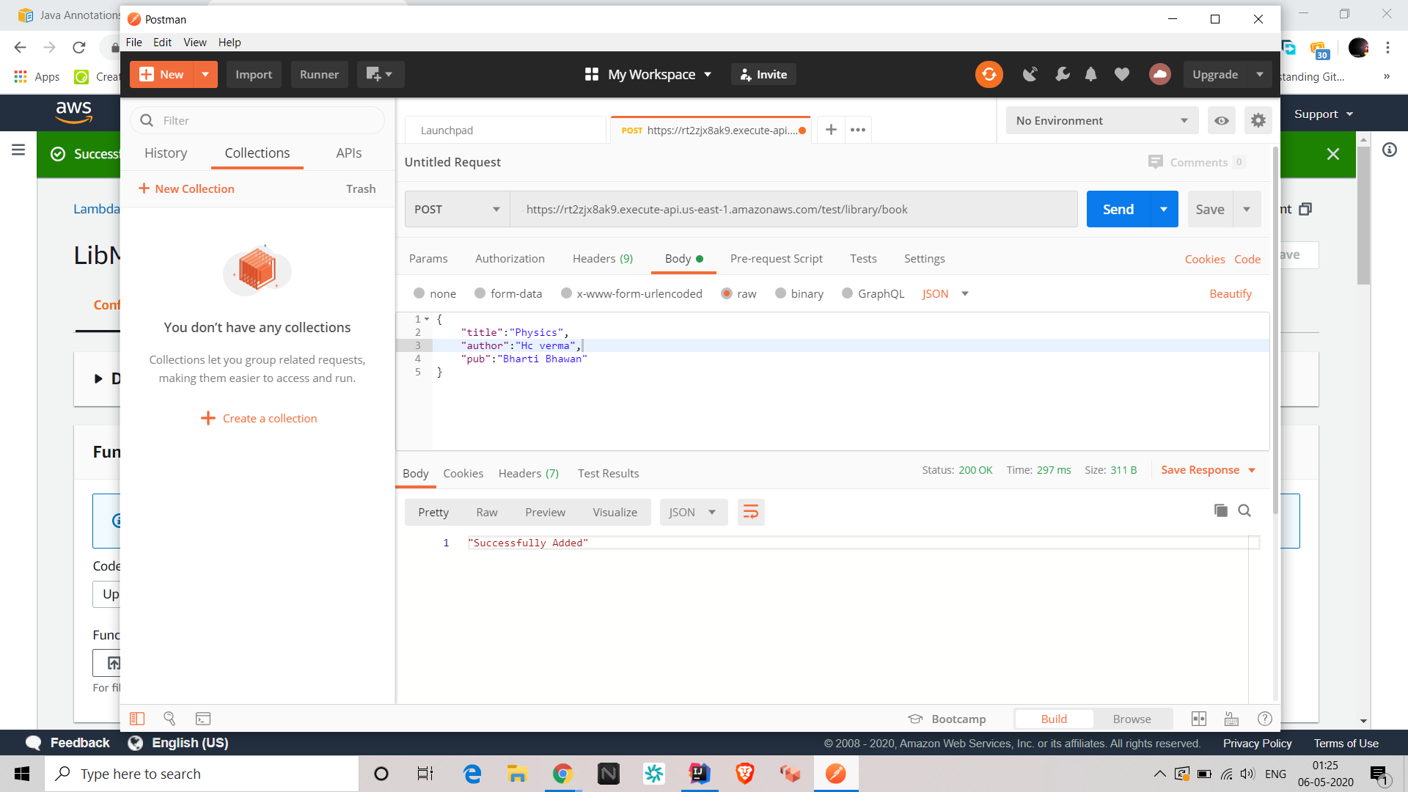Open the Authorization request tab
Viewport: 1408px width, 792px height.
[510, 258]
